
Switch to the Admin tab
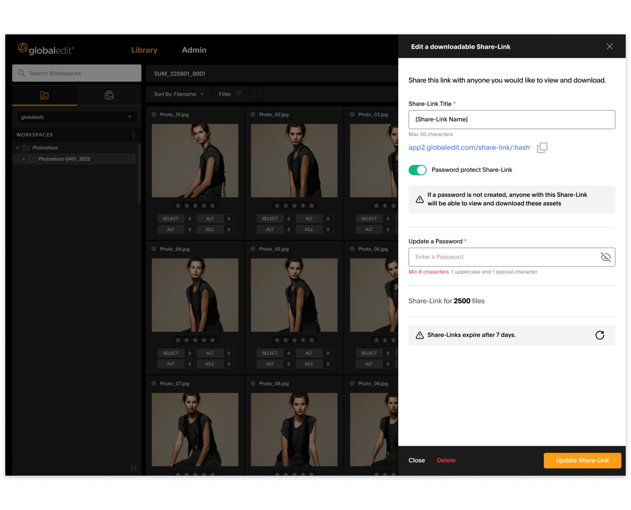194,50
